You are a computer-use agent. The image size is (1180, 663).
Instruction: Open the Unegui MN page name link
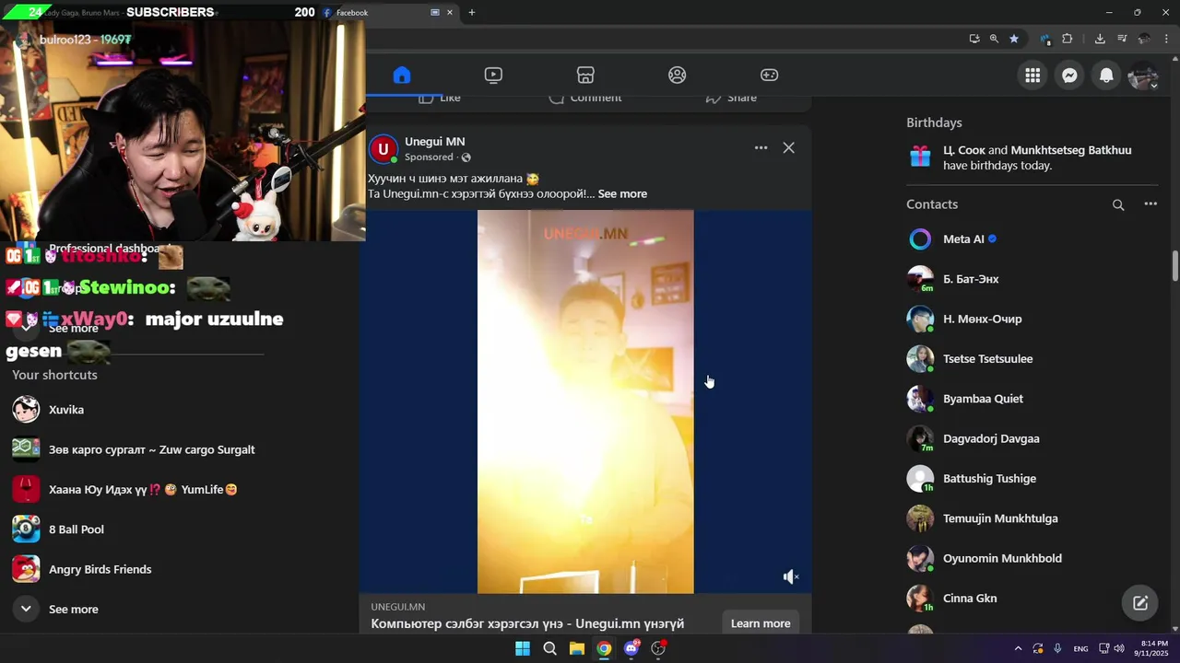[x=434, y=141]
